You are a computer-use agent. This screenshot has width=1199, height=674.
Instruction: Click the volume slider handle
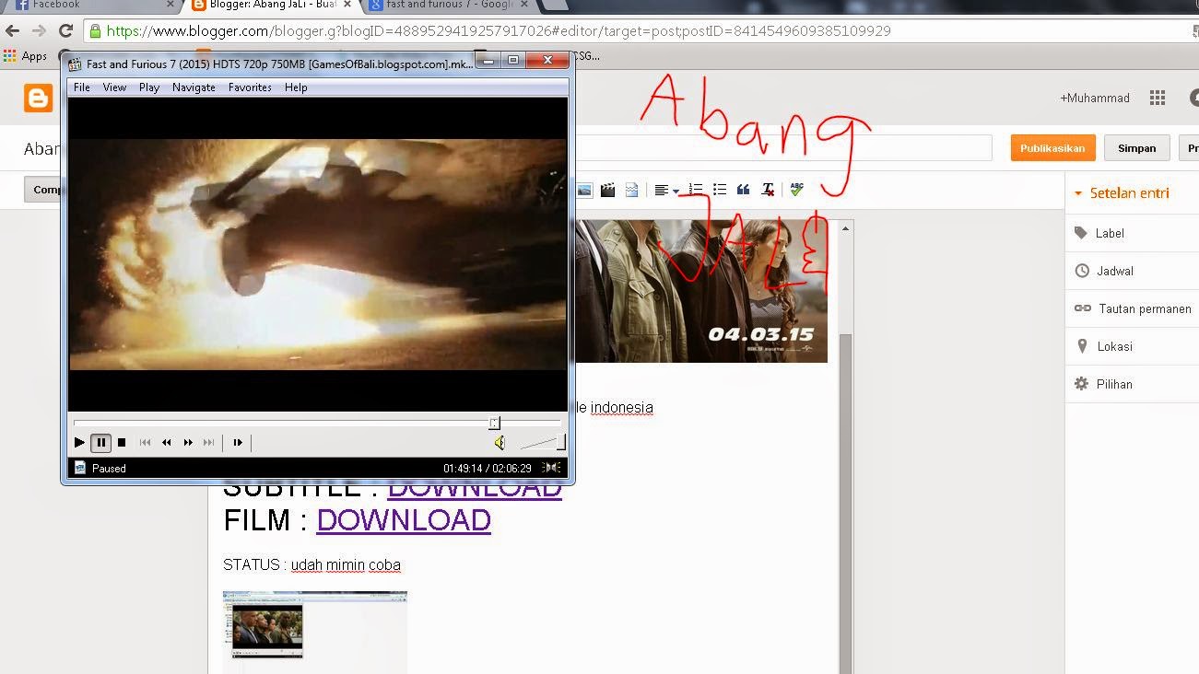click(560, 443)
